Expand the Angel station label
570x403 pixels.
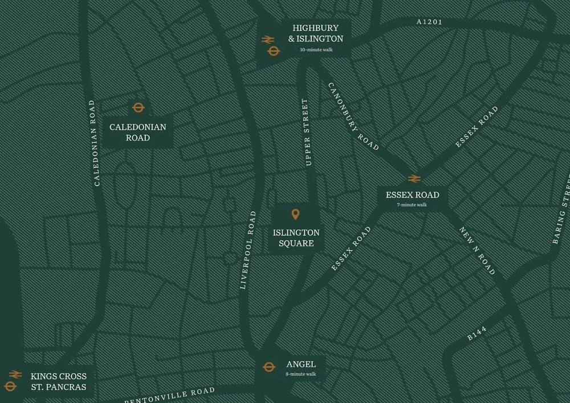301,364
